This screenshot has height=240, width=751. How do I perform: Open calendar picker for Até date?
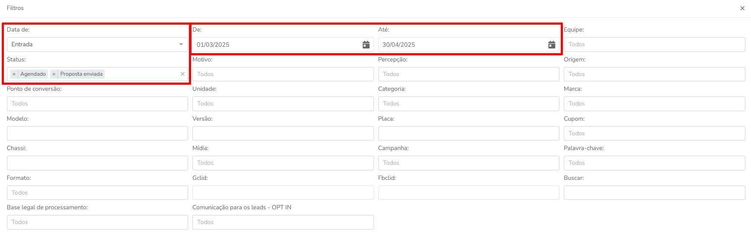click(552, 45)
